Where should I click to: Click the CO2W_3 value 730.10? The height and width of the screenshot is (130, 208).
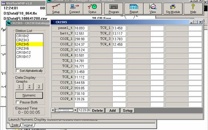[81, 94]
